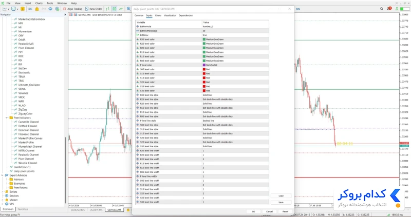
Task: Switch to the Visualization tab
Action: [170, 15]
